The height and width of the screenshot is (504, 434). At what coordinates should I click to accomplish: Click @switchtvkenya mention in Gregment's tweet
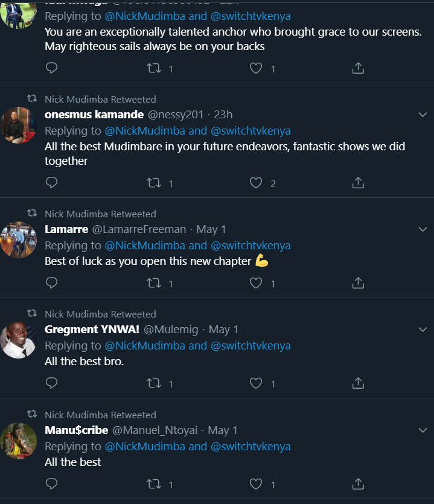pos(251,346)
